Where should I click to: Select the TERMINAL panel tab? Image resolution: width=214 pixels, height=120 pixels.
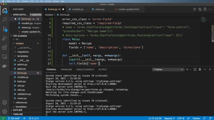(x=51, y=69)
